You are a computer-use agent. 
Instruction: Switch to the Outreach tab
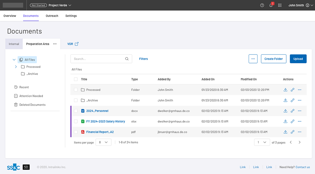pos(52,16)
